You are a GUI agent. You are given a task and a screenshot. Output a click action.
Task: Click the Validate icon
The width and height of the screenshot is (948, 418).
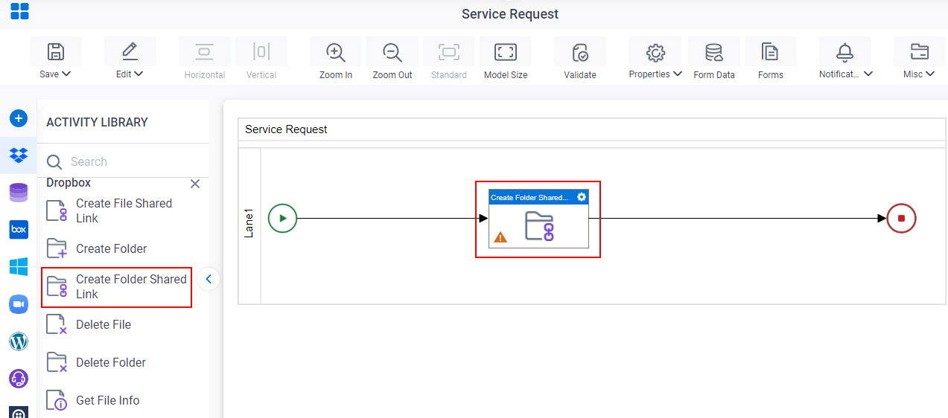tap(580, 52)
